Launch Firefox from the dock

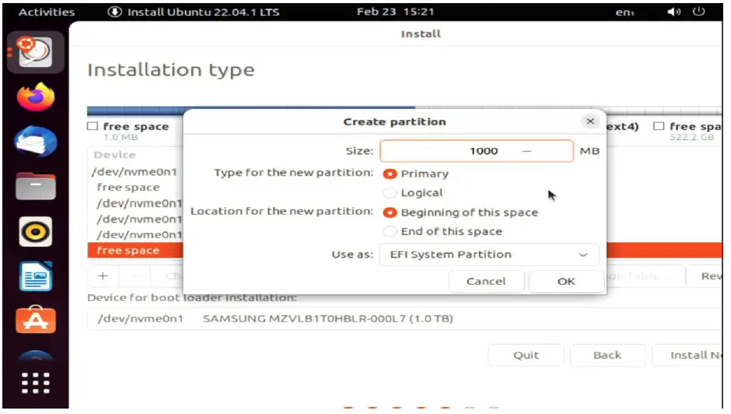click(36, 96)
